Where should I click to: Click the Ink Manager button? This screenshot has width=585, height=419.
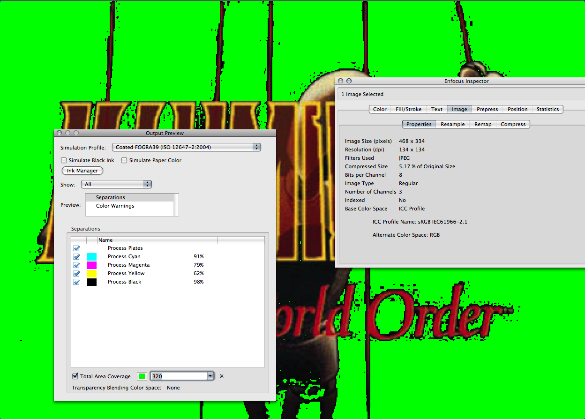pyautogui.click(x=82, y=171)
